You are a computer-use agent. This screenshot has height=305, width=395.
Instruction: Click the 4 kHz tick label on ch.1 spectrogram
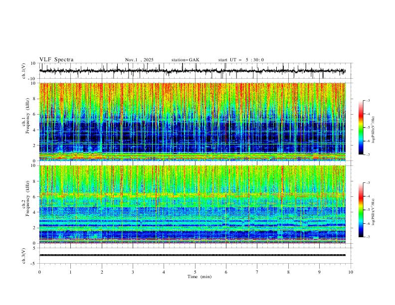(34, 130)
